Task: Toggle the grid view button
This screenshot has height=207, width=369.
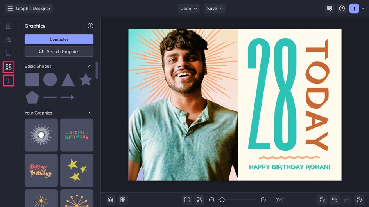Action: coord(123,200)
